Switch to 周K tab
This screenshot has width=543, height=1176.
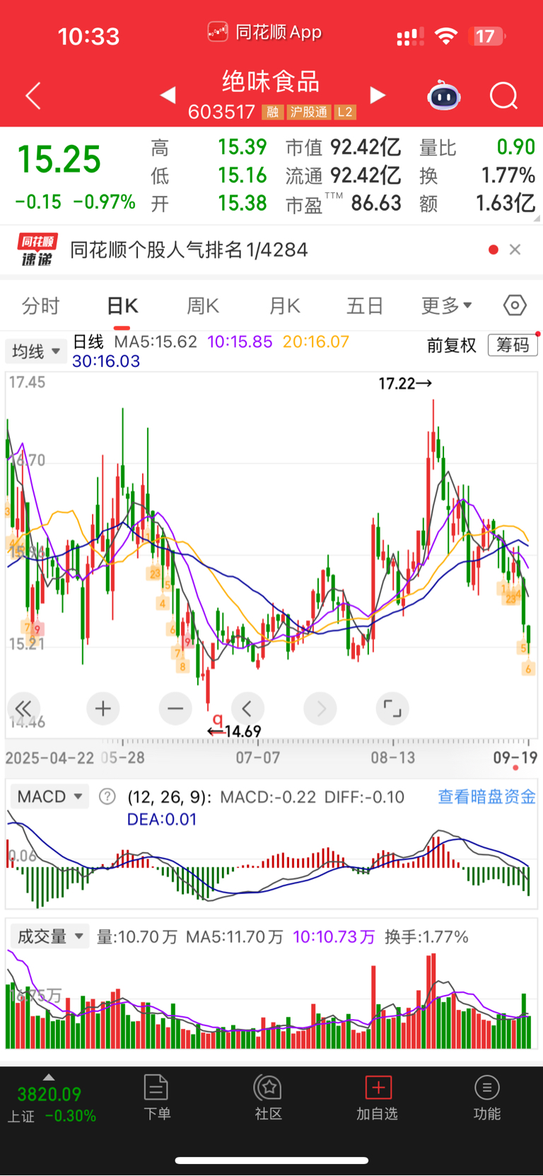coord(203,306)
